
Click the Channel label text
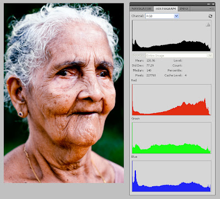click(137, 16)
